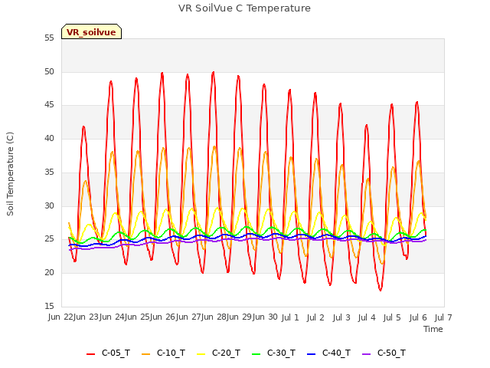This screenshot has width=490, height=368.
Task: Click the VR_soilvue label box
Action: pos(91,31)
